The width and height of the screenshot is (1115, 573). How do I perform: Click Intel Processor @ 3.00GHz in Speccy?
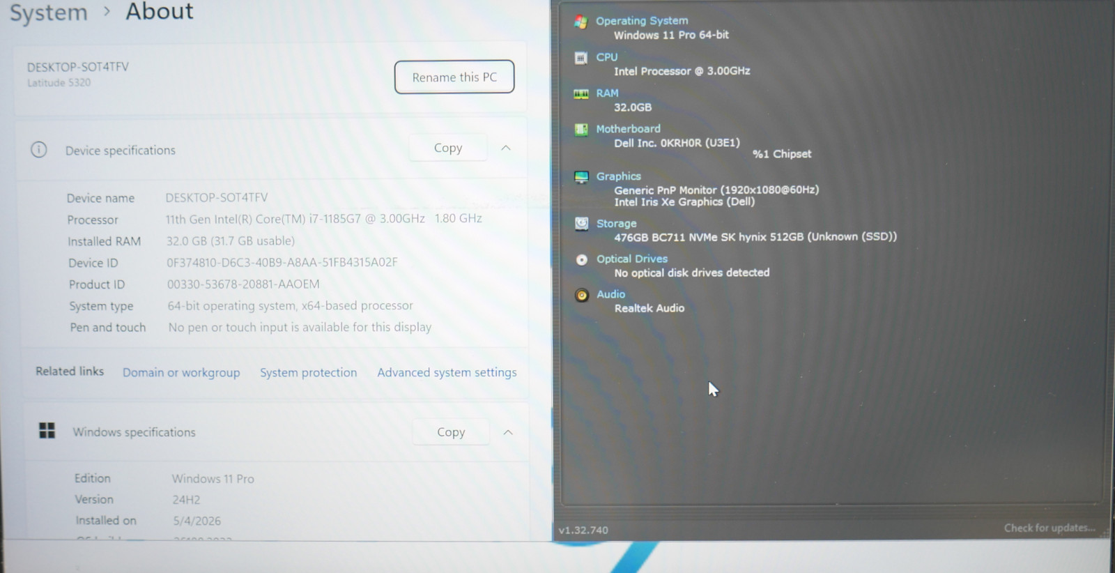682,71
